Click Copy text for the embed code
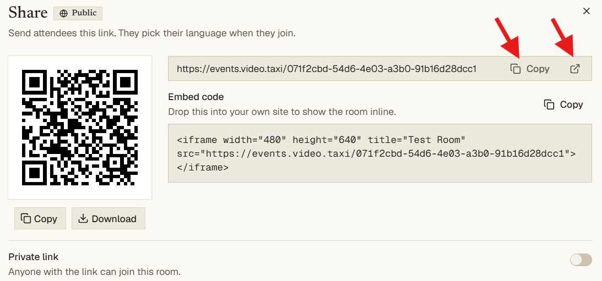 tap(571, 104)
